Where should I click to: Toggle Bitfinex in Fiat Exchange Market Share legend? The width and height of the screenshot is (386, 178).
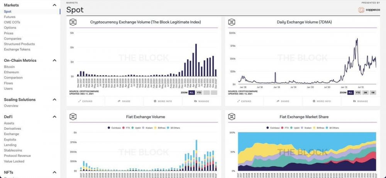pos(319,128)
